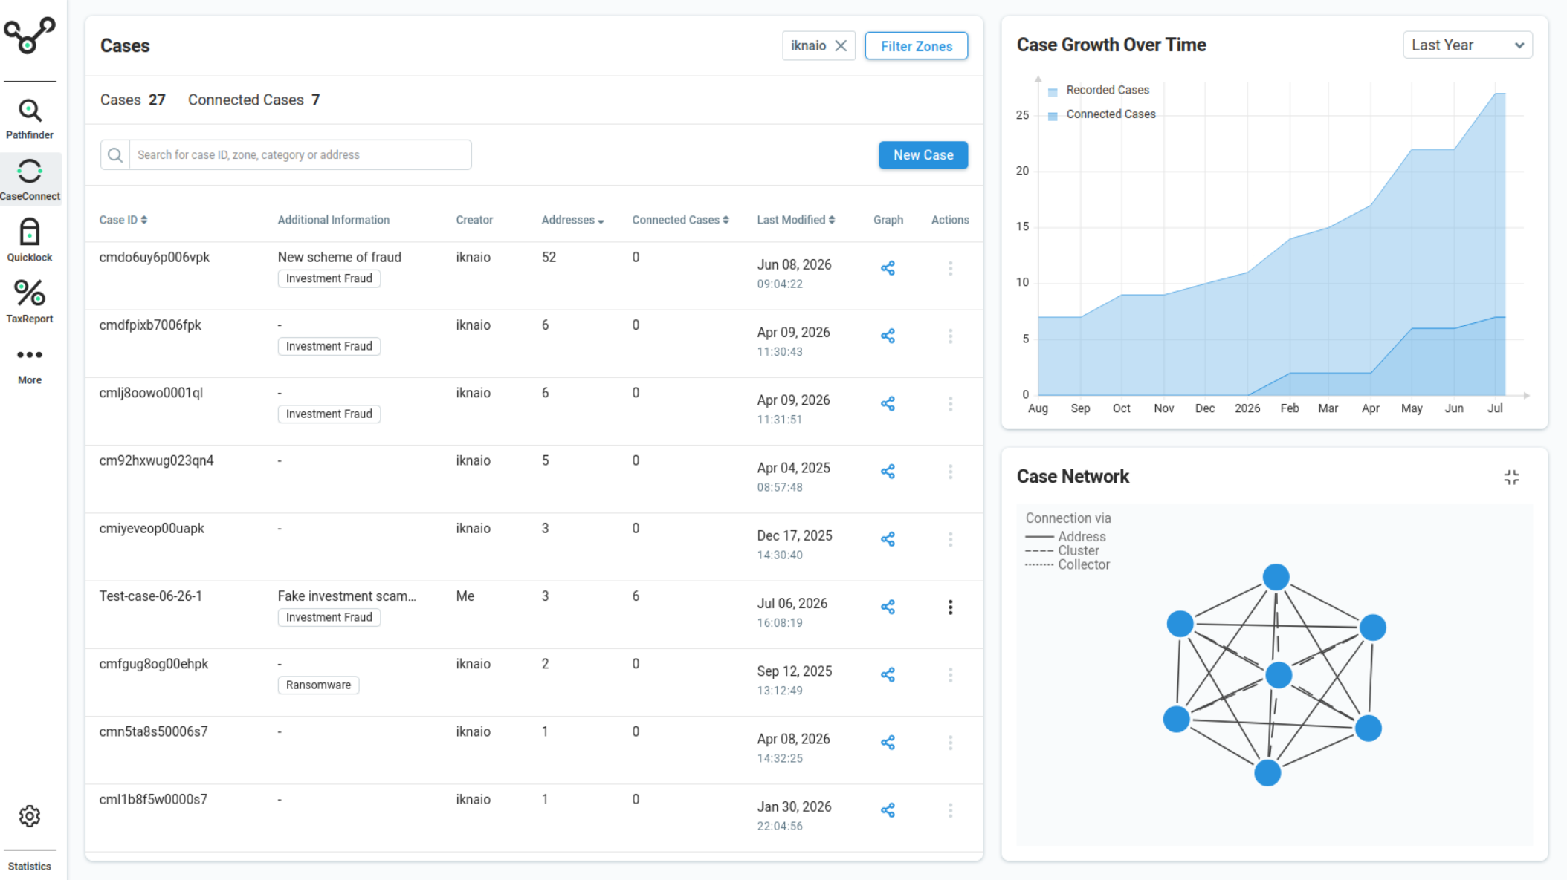The height and width of the screenshot is (880, 1567).
Task: Click the 'Me' creator cell
Action: [x=465, y=596]
